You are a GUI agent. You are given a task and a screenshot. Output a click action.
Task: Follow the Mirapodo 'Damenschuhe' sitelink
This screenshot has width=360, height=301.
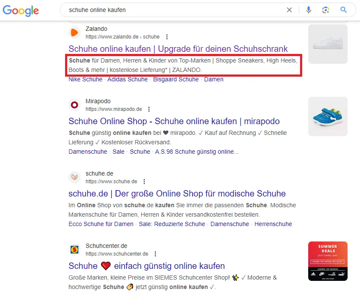[88, 152]
